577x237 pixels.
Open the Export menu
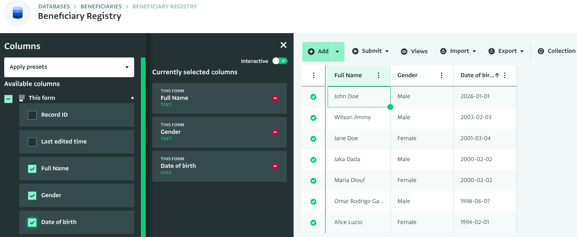click(506, 51)
